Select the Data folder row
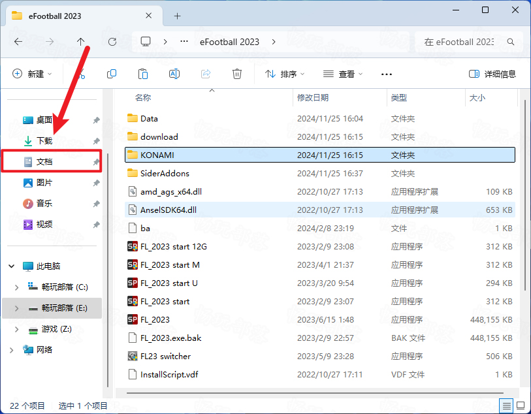 [320, 118]
